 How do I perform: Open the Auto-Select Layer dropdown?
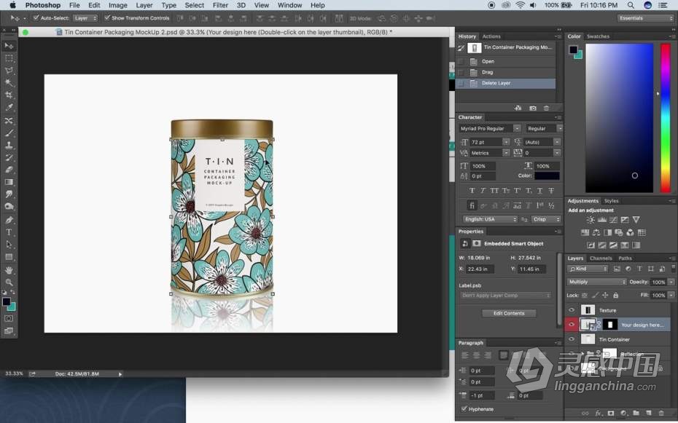coord(85,18)
